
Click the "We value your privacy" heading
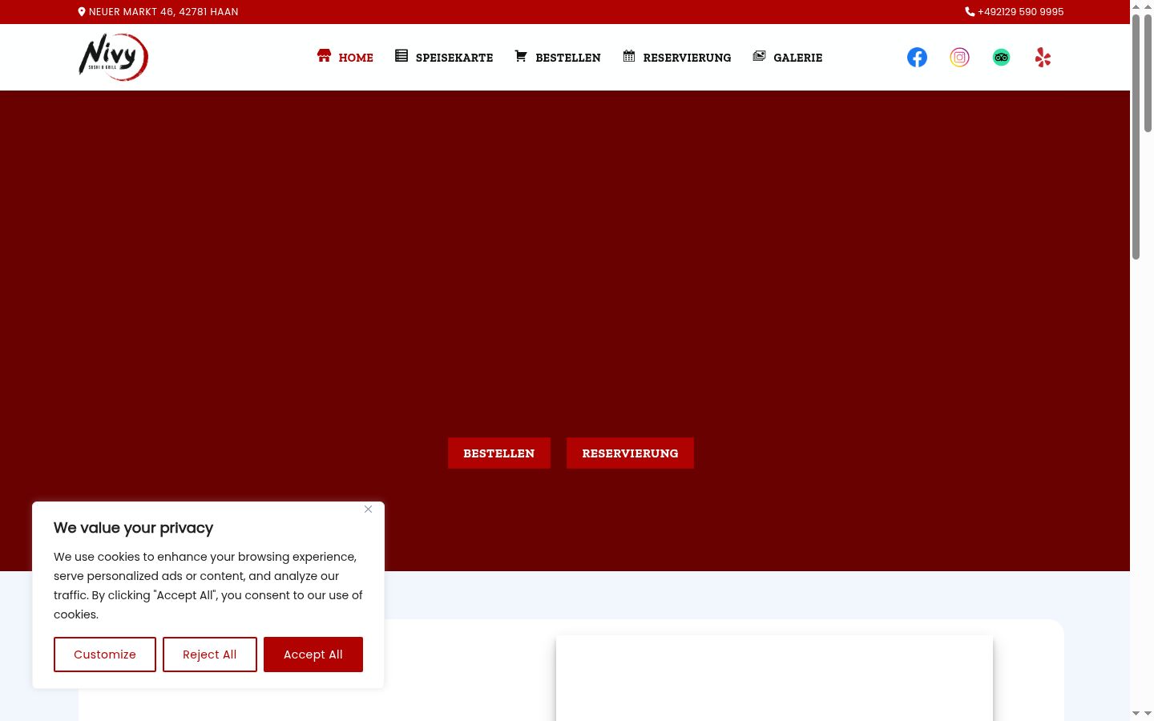pyautogui.click(x=134, y=528)
